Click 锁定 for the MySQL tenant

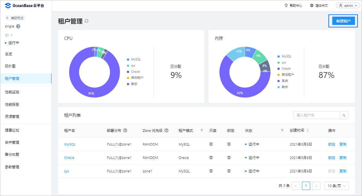[x=332, y=144]
